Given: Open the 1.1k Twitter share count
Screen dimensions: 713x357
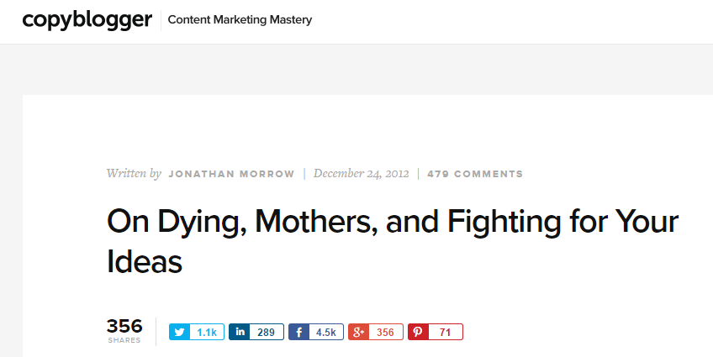Looking at the screenshot, I should (207, 332).
